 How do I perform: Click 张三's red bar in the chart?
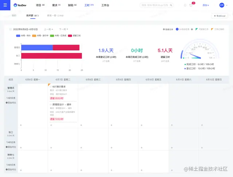click(52, 56)
